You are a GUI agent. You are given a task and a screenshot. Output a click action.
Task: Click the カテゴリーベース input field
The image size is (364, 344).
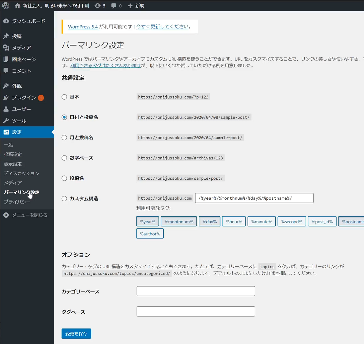(196, 291)
